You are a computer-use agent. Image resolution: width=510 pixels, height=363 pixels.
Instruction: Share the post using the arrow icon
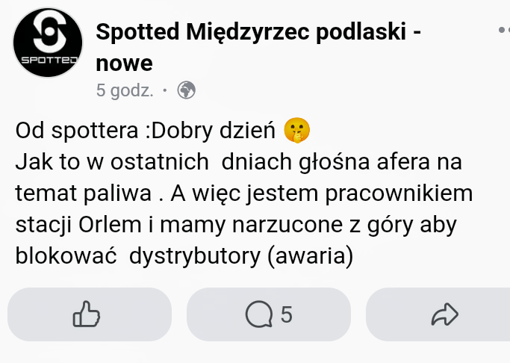[444, 314]
